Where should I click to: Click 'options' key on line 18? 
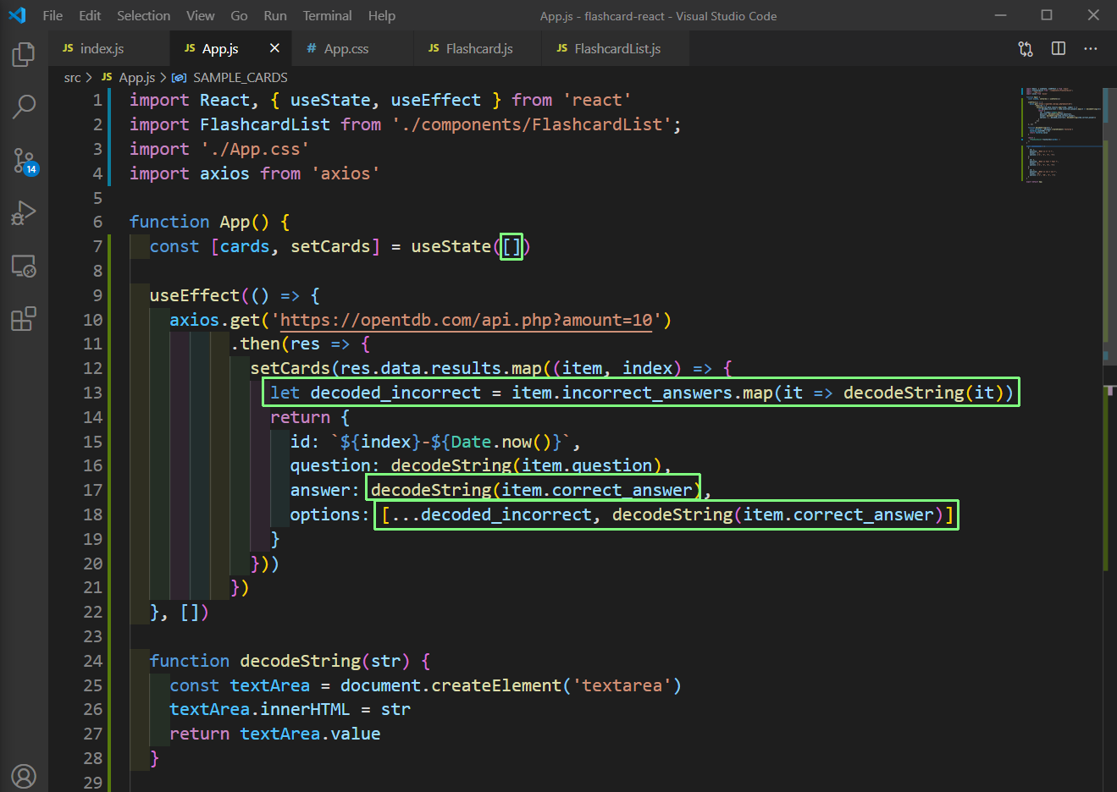coord(325,514)
